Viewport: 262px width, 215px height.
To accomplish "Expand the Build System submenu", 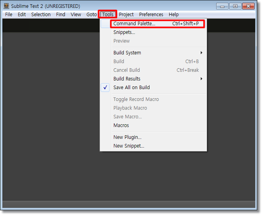I will (x=153, y=53).
